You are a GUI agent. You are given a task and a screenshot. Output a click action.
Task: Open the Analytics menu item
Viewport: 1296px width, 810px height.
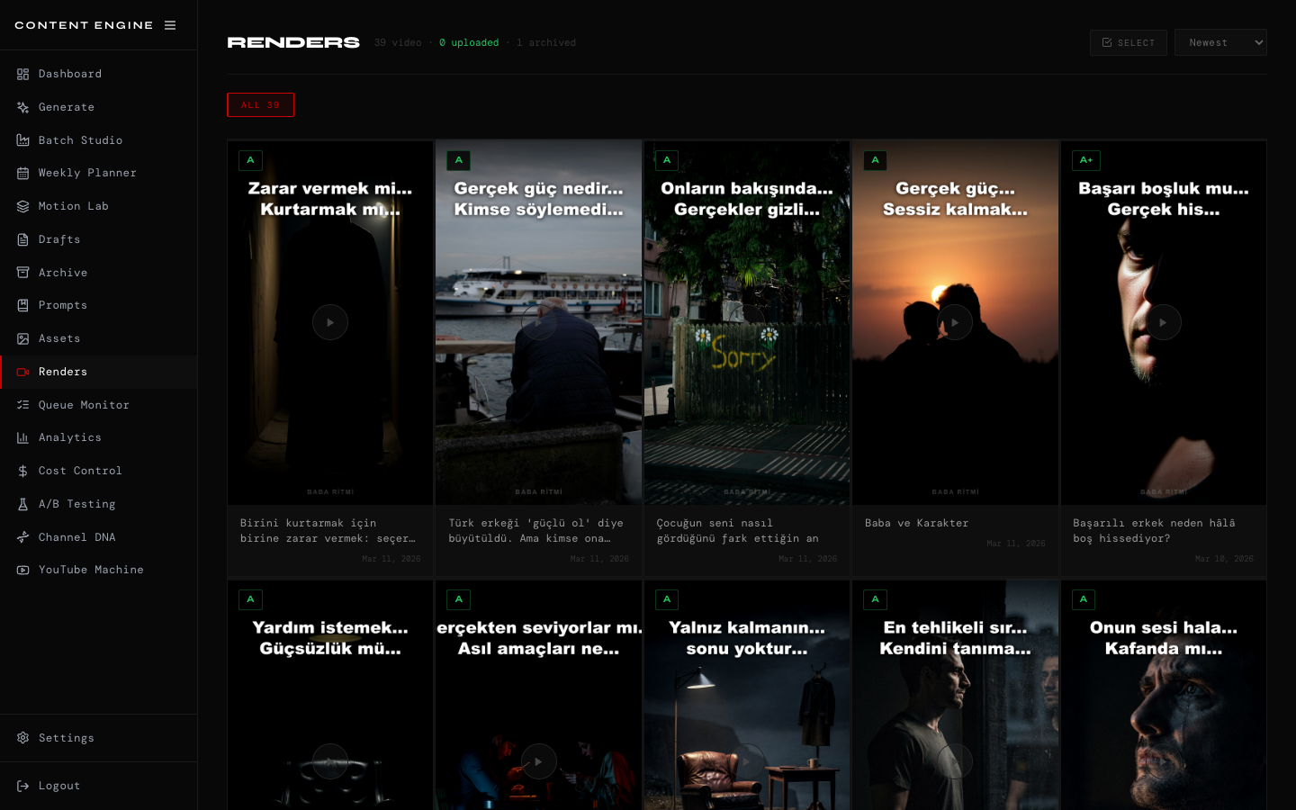click(70, 437)
